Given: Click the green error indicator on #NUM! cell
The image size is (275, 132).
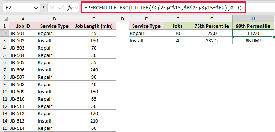Looking at the screenshot, I should pyautogui.click(x=233, y=38).
